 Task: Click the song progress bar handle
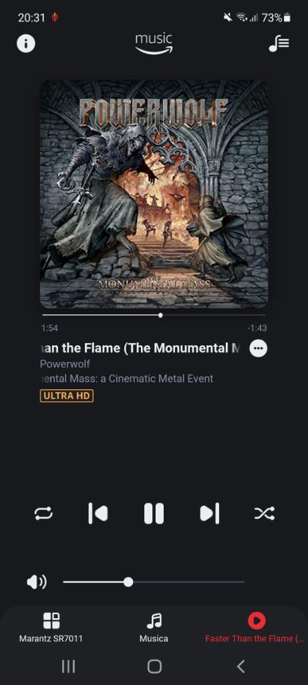coord(160,315)
